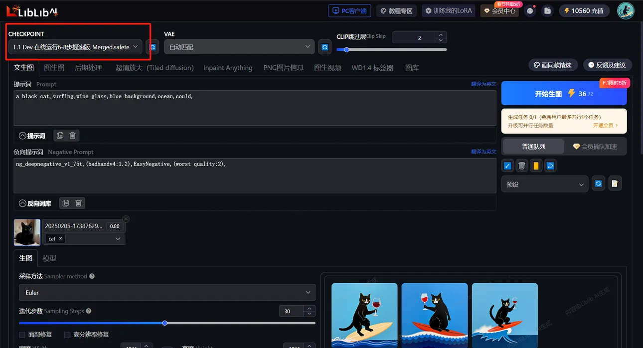The height and width of the screenshot is (348, 643).
Task: Adjust the Clip Skip slider handle
Action: (x=346, y=49)
